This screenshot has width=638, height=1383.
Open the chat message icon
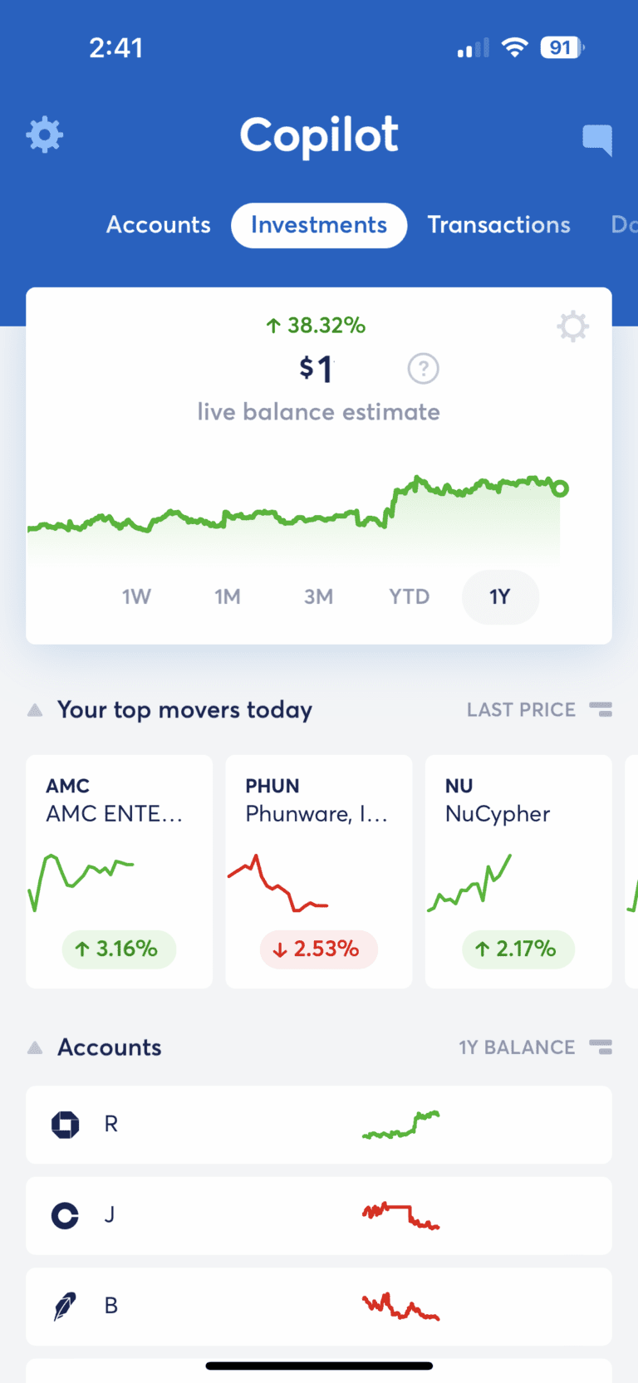(x=597, y=140)
